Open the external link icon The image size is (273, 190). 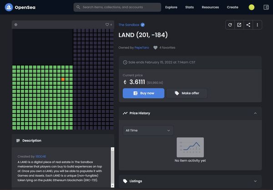(x=239, y=25)
